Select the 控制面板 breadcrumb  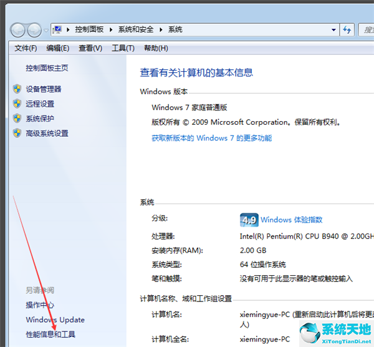coord(89,29)
